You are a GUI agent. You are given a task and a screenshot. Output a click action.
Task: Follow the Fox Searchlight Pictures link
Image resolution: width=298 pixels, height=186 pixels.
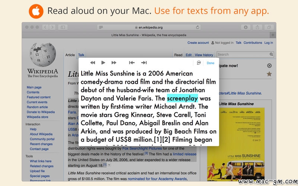[142, 148]
